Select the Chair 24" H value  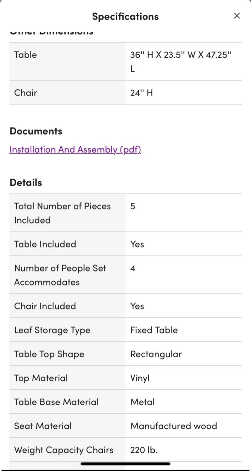[x=142, y=93]
